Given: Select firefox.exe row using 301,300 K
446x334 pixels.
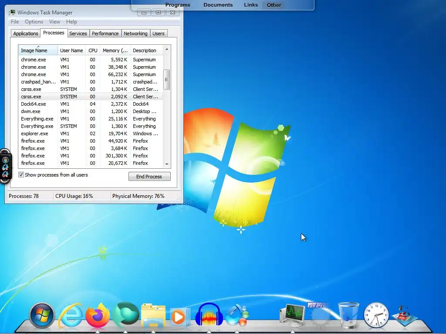Looking at the screenshot, I should pos(91,156).
